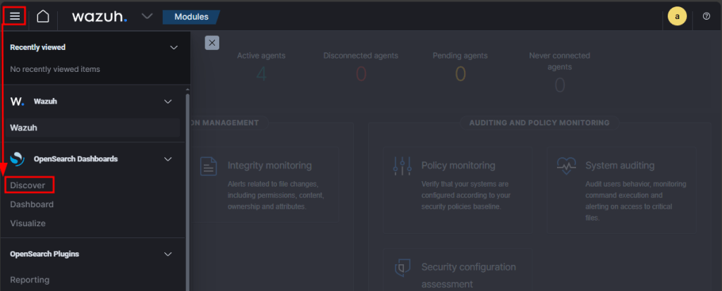722x291 pixels.
Task: Collapse the OpenSearch Dashboards group
Action: pos(168,159)
